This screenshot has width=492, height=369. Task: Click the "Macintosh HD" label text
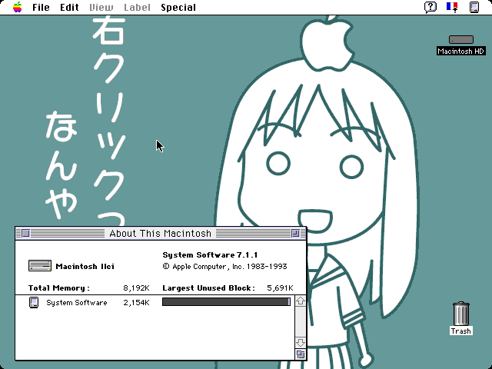[x=461, y=52]
